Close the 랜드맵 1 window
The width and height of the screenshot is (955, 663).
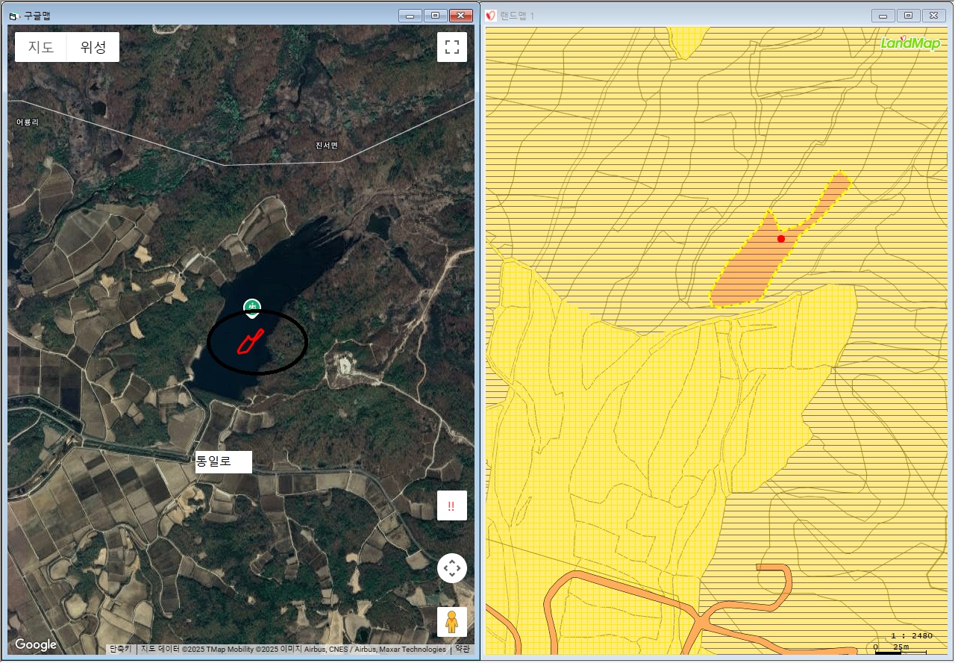click(x=933, y=16)
